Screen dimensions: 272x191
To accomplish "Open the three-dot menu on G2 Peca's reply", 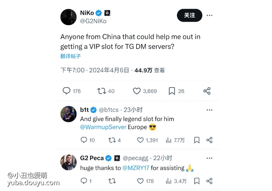I will click(209, 158).
